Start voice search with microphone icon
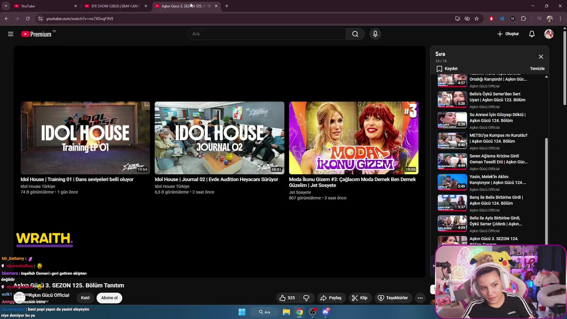The width and height of the screenshot is (567, 319). (375, 34)
